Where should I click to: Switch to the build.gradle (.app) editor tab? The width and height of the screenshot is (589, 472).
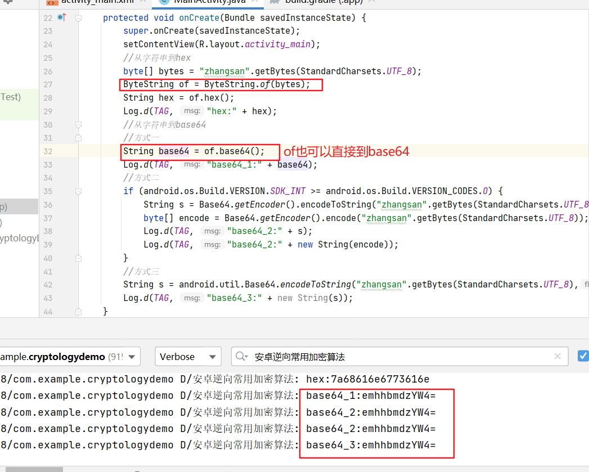323,2
